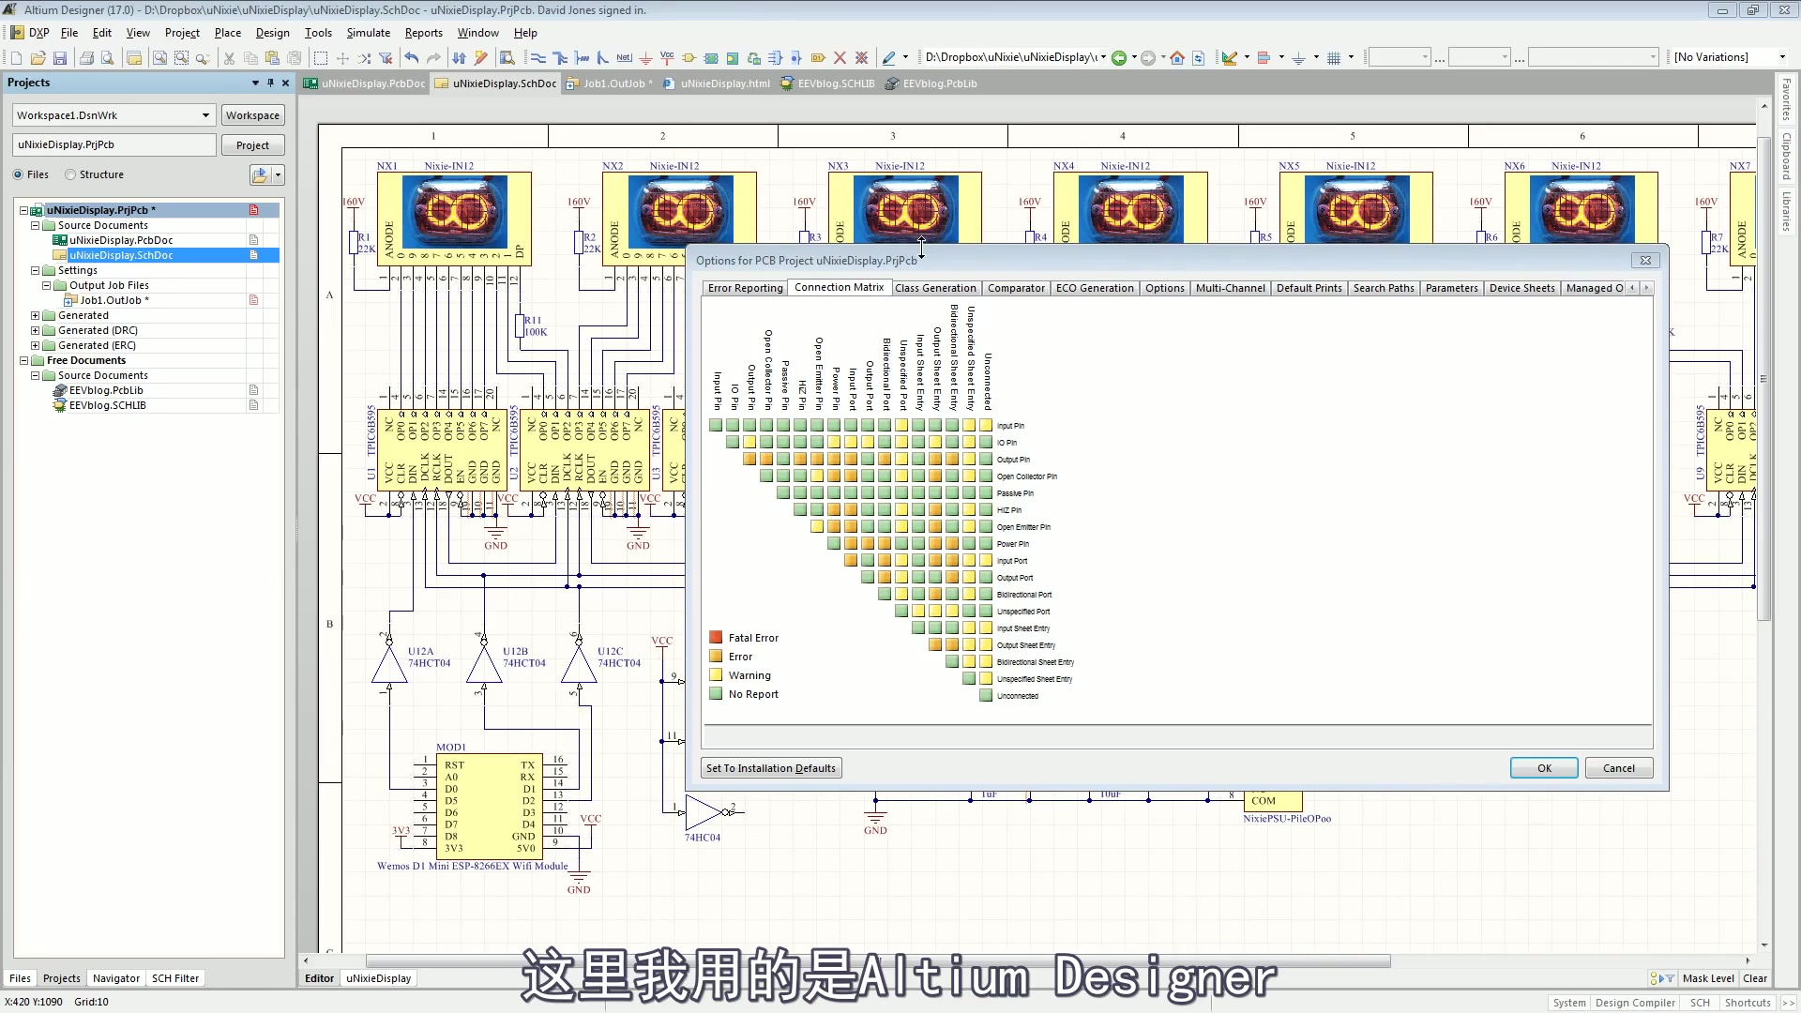Click the Clear button at bottom right
This screenshot has width=1801, height=1013.
tap(1754, 978)
